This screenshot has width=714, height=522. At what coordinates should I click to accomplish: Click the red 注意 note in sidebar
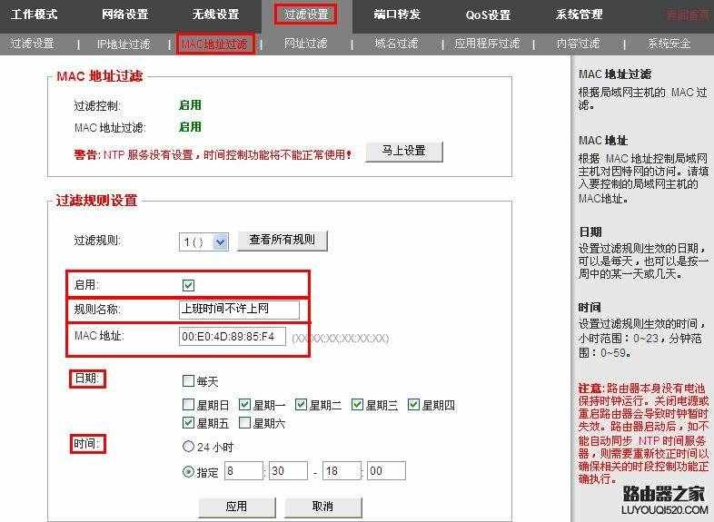click(643, 433)
